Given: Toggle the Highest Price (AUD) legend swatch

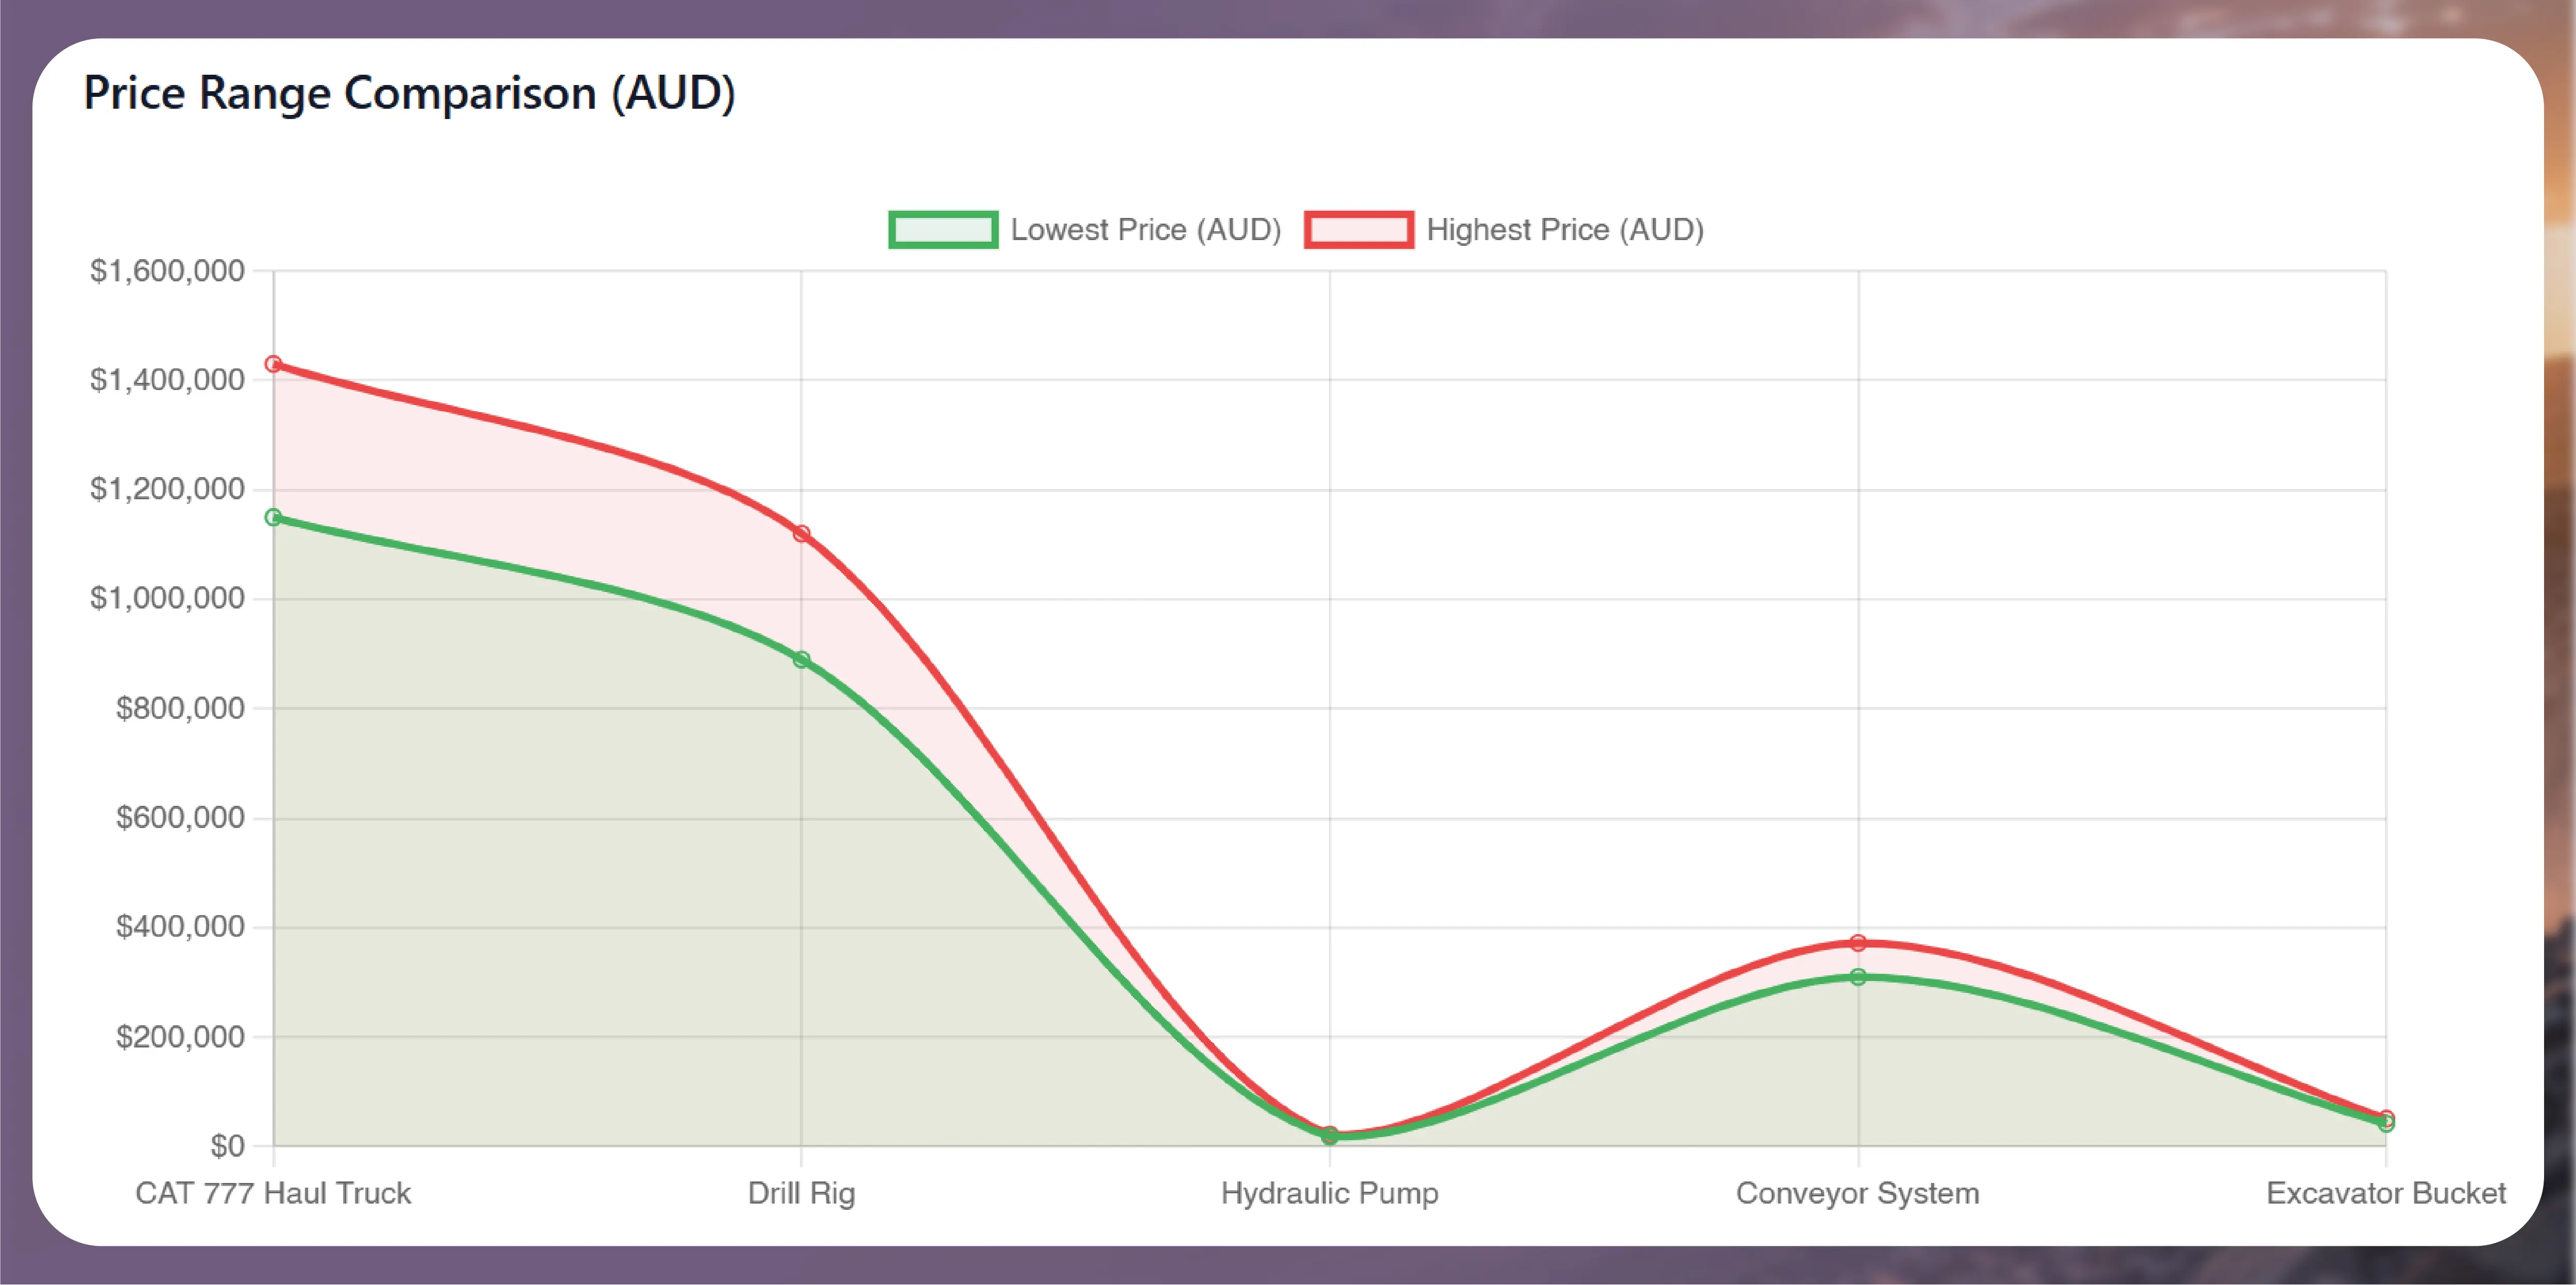Looking at the screenshot, I should 1359,230.
